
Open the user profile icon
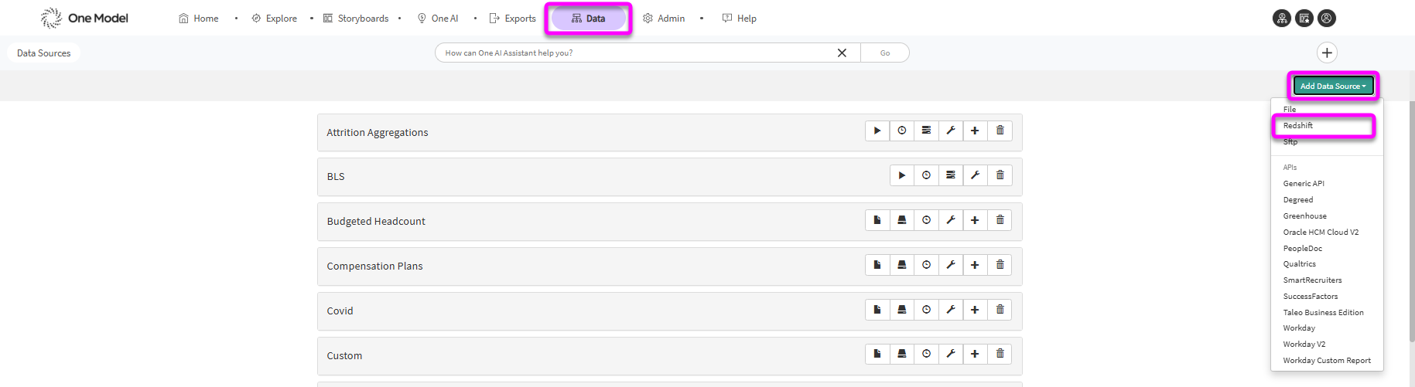1327,19
